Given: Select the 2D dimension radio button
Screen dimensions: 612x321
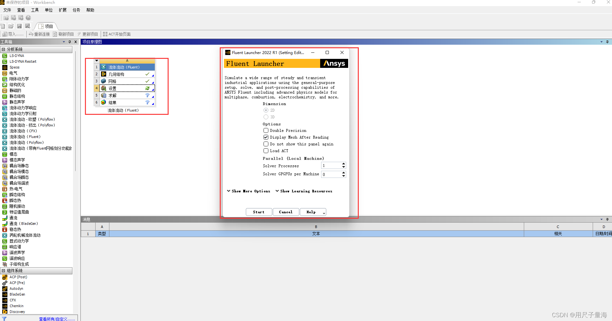Looking at the screenshot, I should tap(266, 110).
